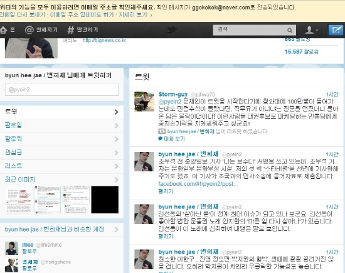
Task: Open the black recent image thumbnail
Action: click(105, 200)
